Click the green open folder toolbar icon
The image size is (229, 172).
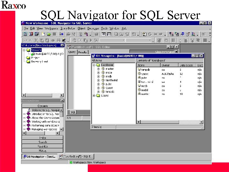(49, 34)
